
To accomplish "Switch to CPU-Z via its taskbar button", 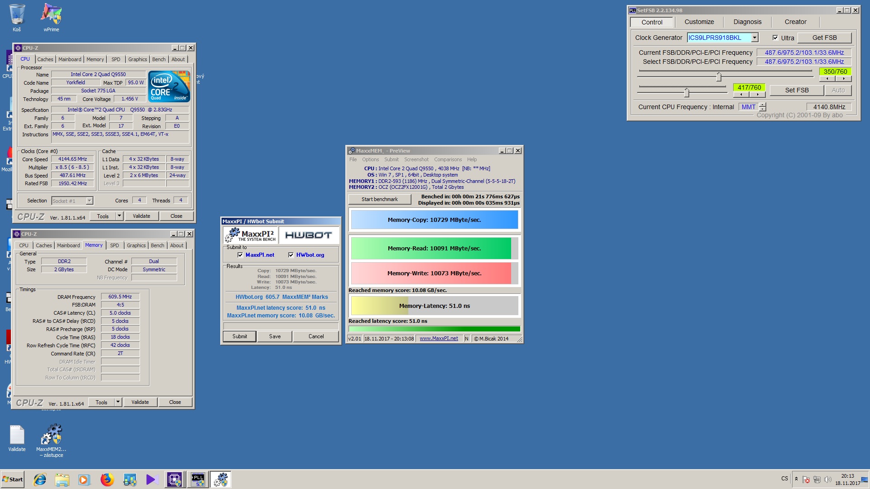I will coord(174,479).
